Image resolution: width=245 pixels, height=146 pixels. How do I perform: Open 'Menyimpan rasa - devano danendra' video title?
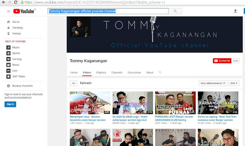88,118
